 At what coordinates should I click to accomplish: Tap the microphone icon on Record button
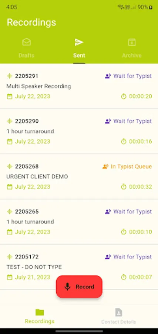(67, 287)
